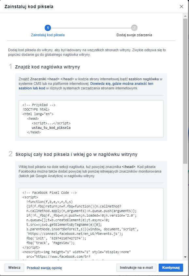Click heading 'Znajdź kod nagłówka witryny'
Image resolution: width=189 pixels, height=276 pixels.
point(47,67)
